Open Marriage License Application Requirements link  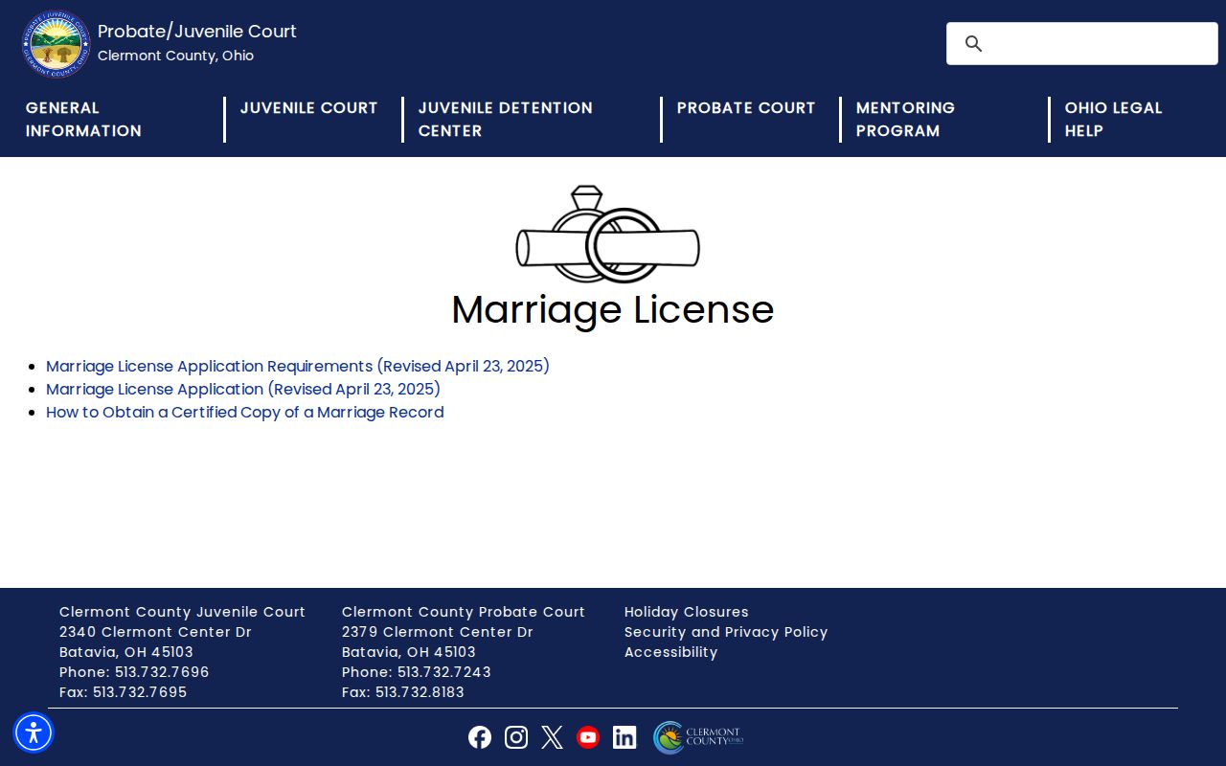pyautogui.click(x=298, y=367)
